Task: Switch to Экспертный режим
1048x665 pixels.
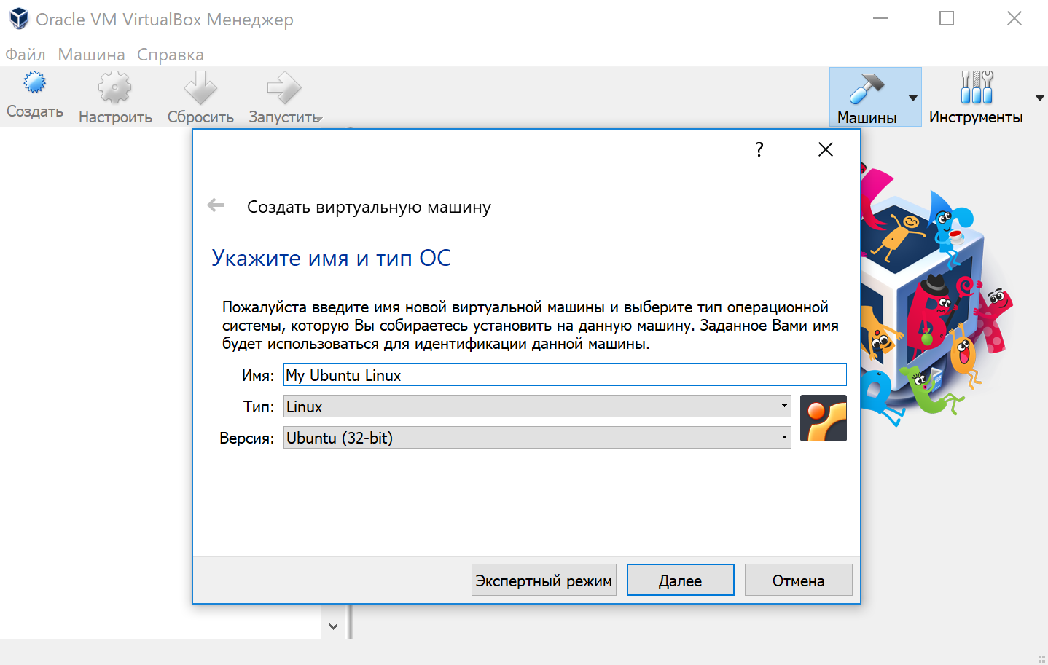Action: click(x=543, y=580)
